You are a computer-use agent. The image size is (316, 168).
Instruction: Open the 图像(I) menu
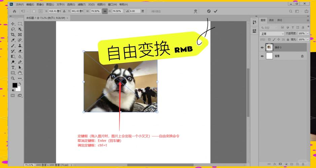pos(40,4)
